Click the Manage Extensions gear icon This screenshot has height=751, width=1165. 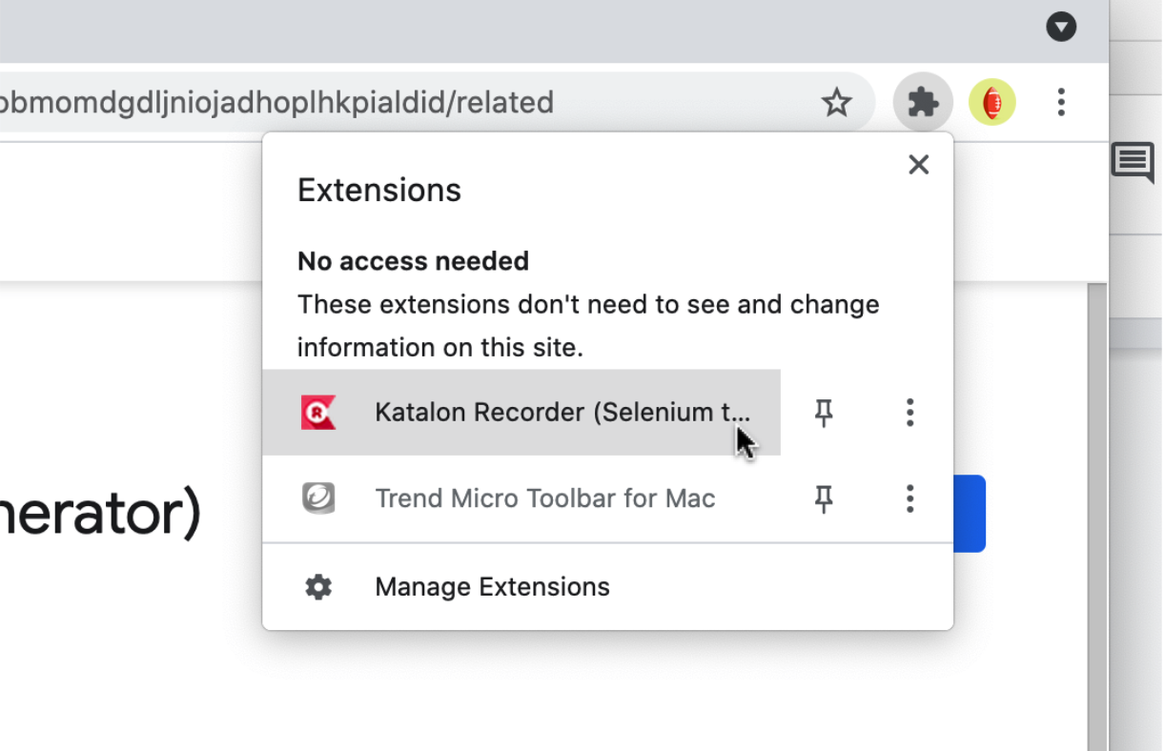pyautogui.click(x=317, y=587)
